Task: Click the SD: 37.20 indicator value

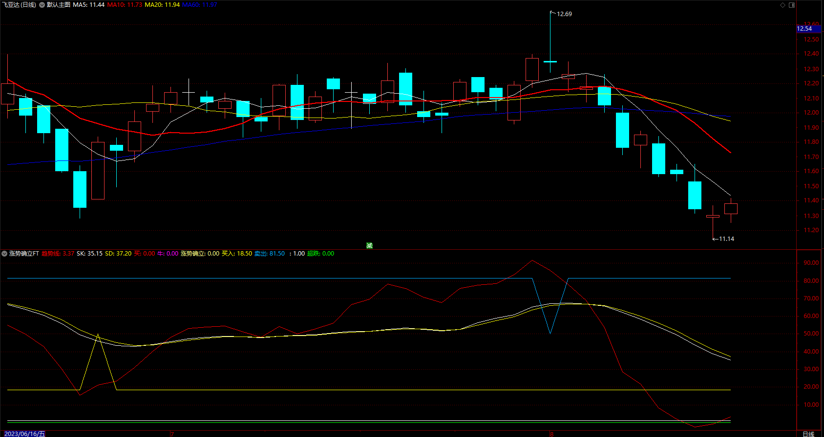Action: click(x=118, y=254)
